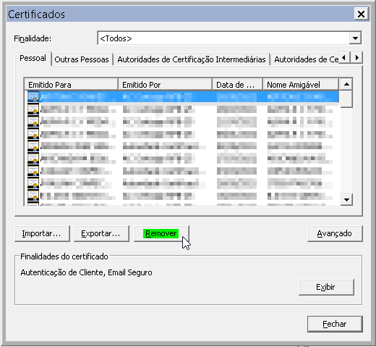Sort by Emitido Por column header
Viewport: 376px width, 347px height.
165,85
